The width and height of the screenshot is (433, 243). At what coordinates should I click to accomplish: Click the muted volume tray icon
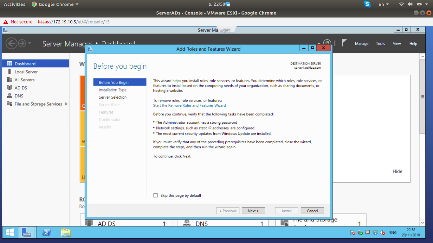pos(383,233)
